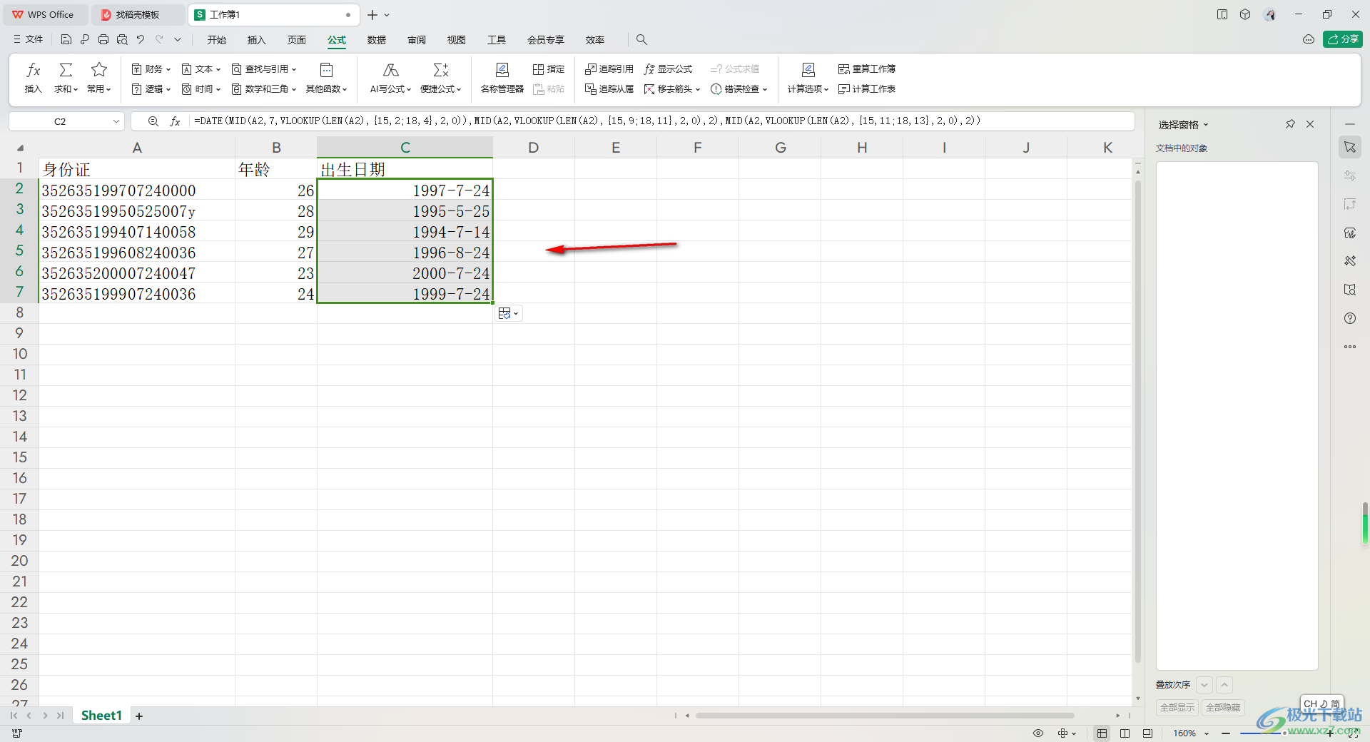1370x742 pixels.
Task: Switch to normal view in status bar
Action: [x=1102, y=733]
